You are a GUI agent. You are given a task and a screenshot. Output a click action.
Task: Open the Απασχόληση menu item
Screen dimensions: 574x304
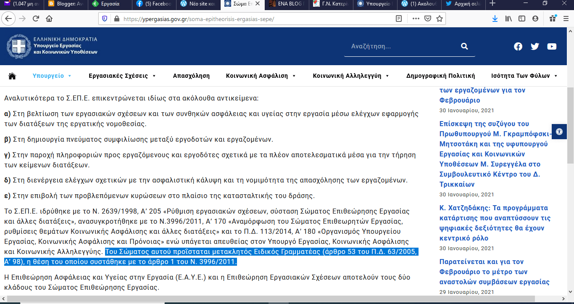(191, 76)
